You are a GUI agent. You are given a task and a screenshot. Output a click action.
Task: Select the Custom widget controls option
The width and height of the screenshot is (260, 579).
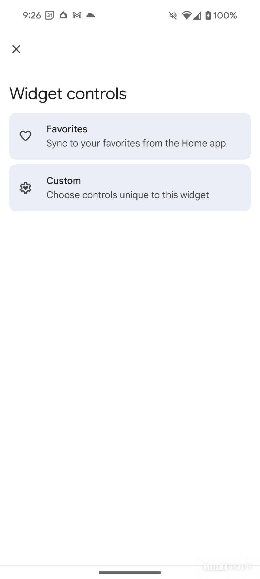point(130,187)
